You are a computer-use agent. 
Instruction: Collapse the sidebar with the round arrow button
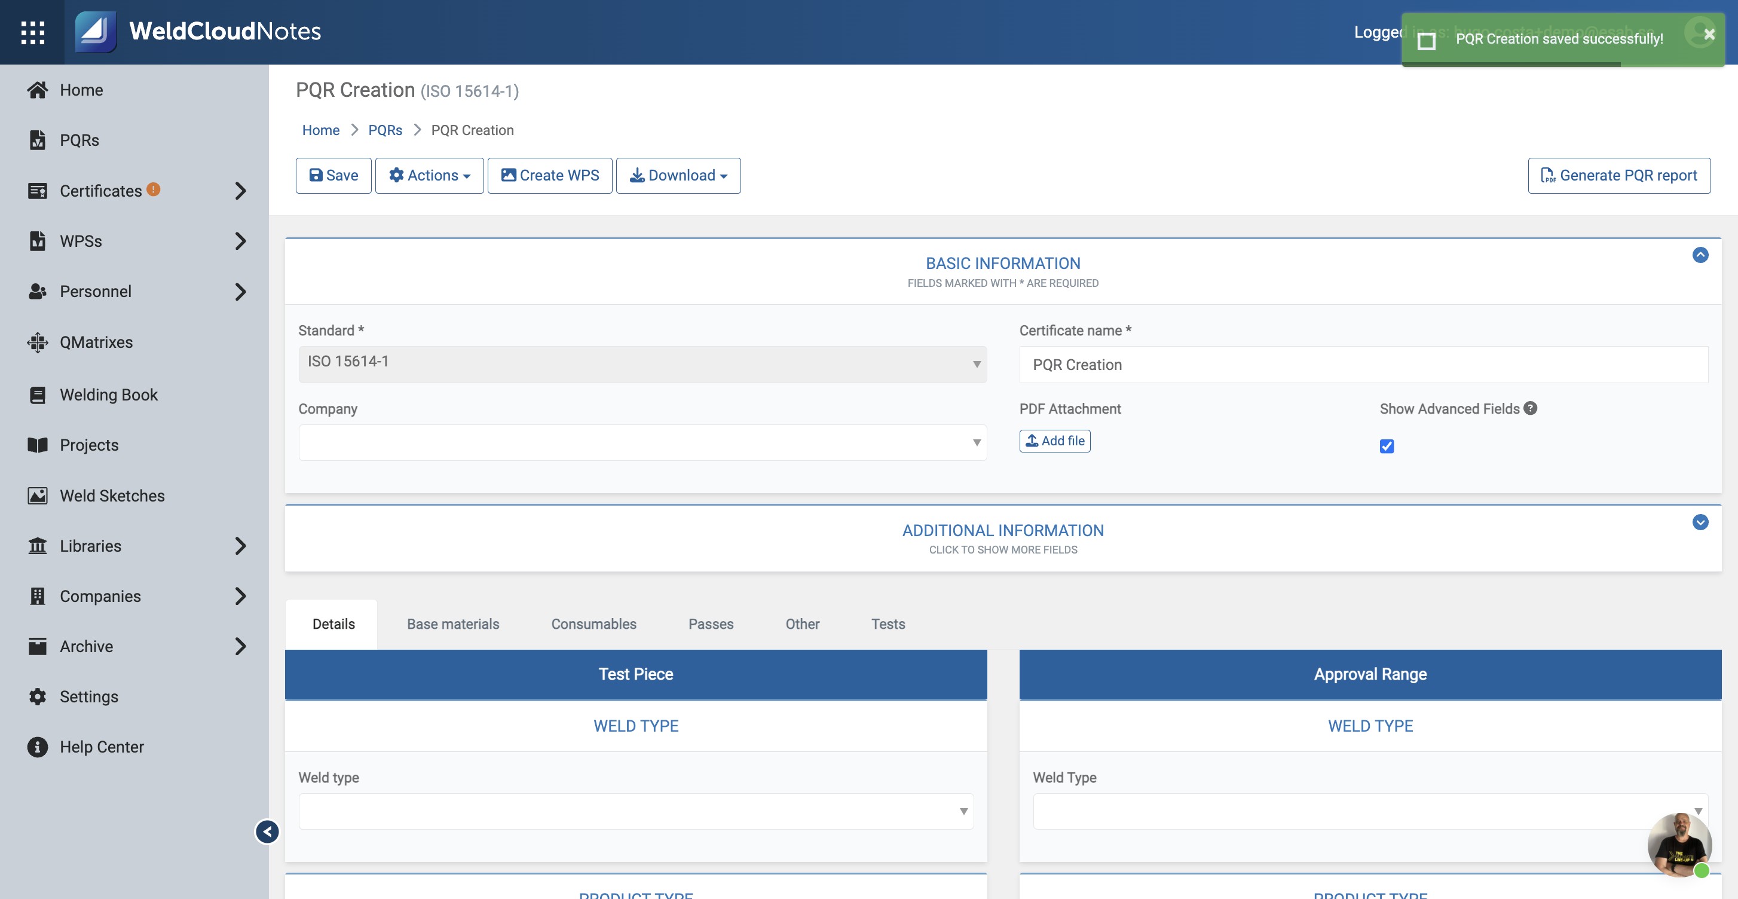tap(267, 831)
